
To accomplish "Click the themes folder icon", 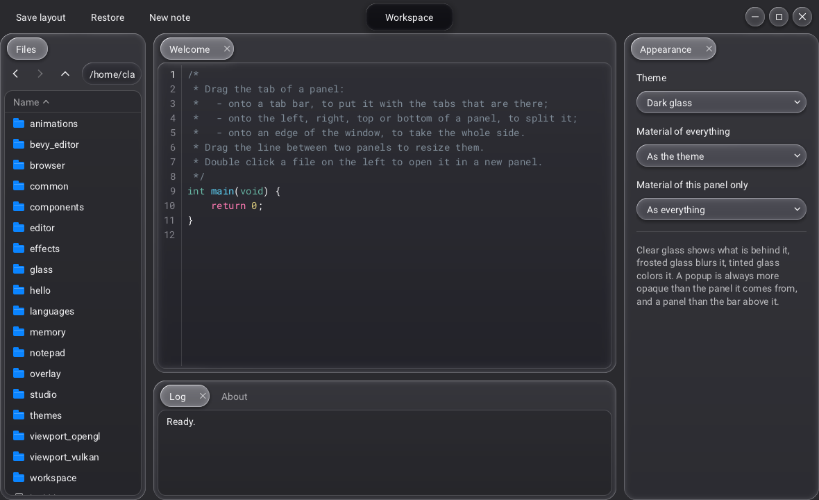I will (x=19, y=415).
